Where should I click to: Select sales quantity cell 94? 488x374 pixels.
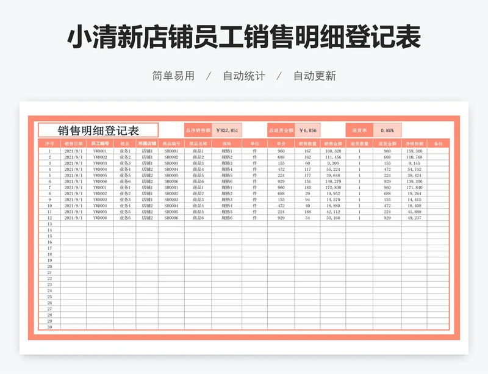click(307, 200)
